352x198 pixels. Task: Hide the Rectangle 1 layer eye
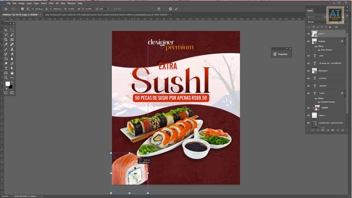pyautogui.click(x=308, y=71)
